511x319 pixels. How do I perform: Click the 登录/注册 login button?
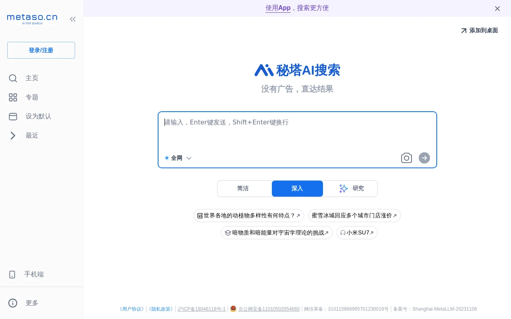[x=41, y=50]
